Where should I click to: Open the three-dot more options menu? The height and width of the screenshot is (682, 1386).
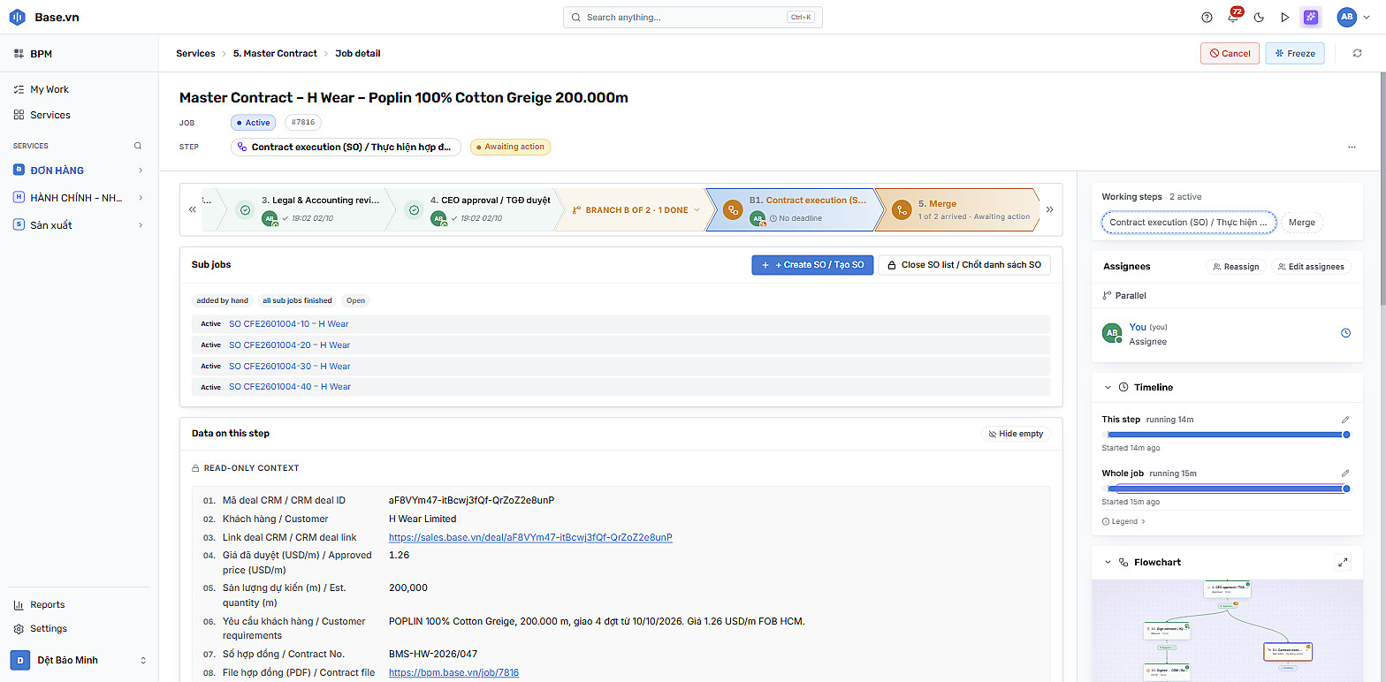[x=1352, y=147]
